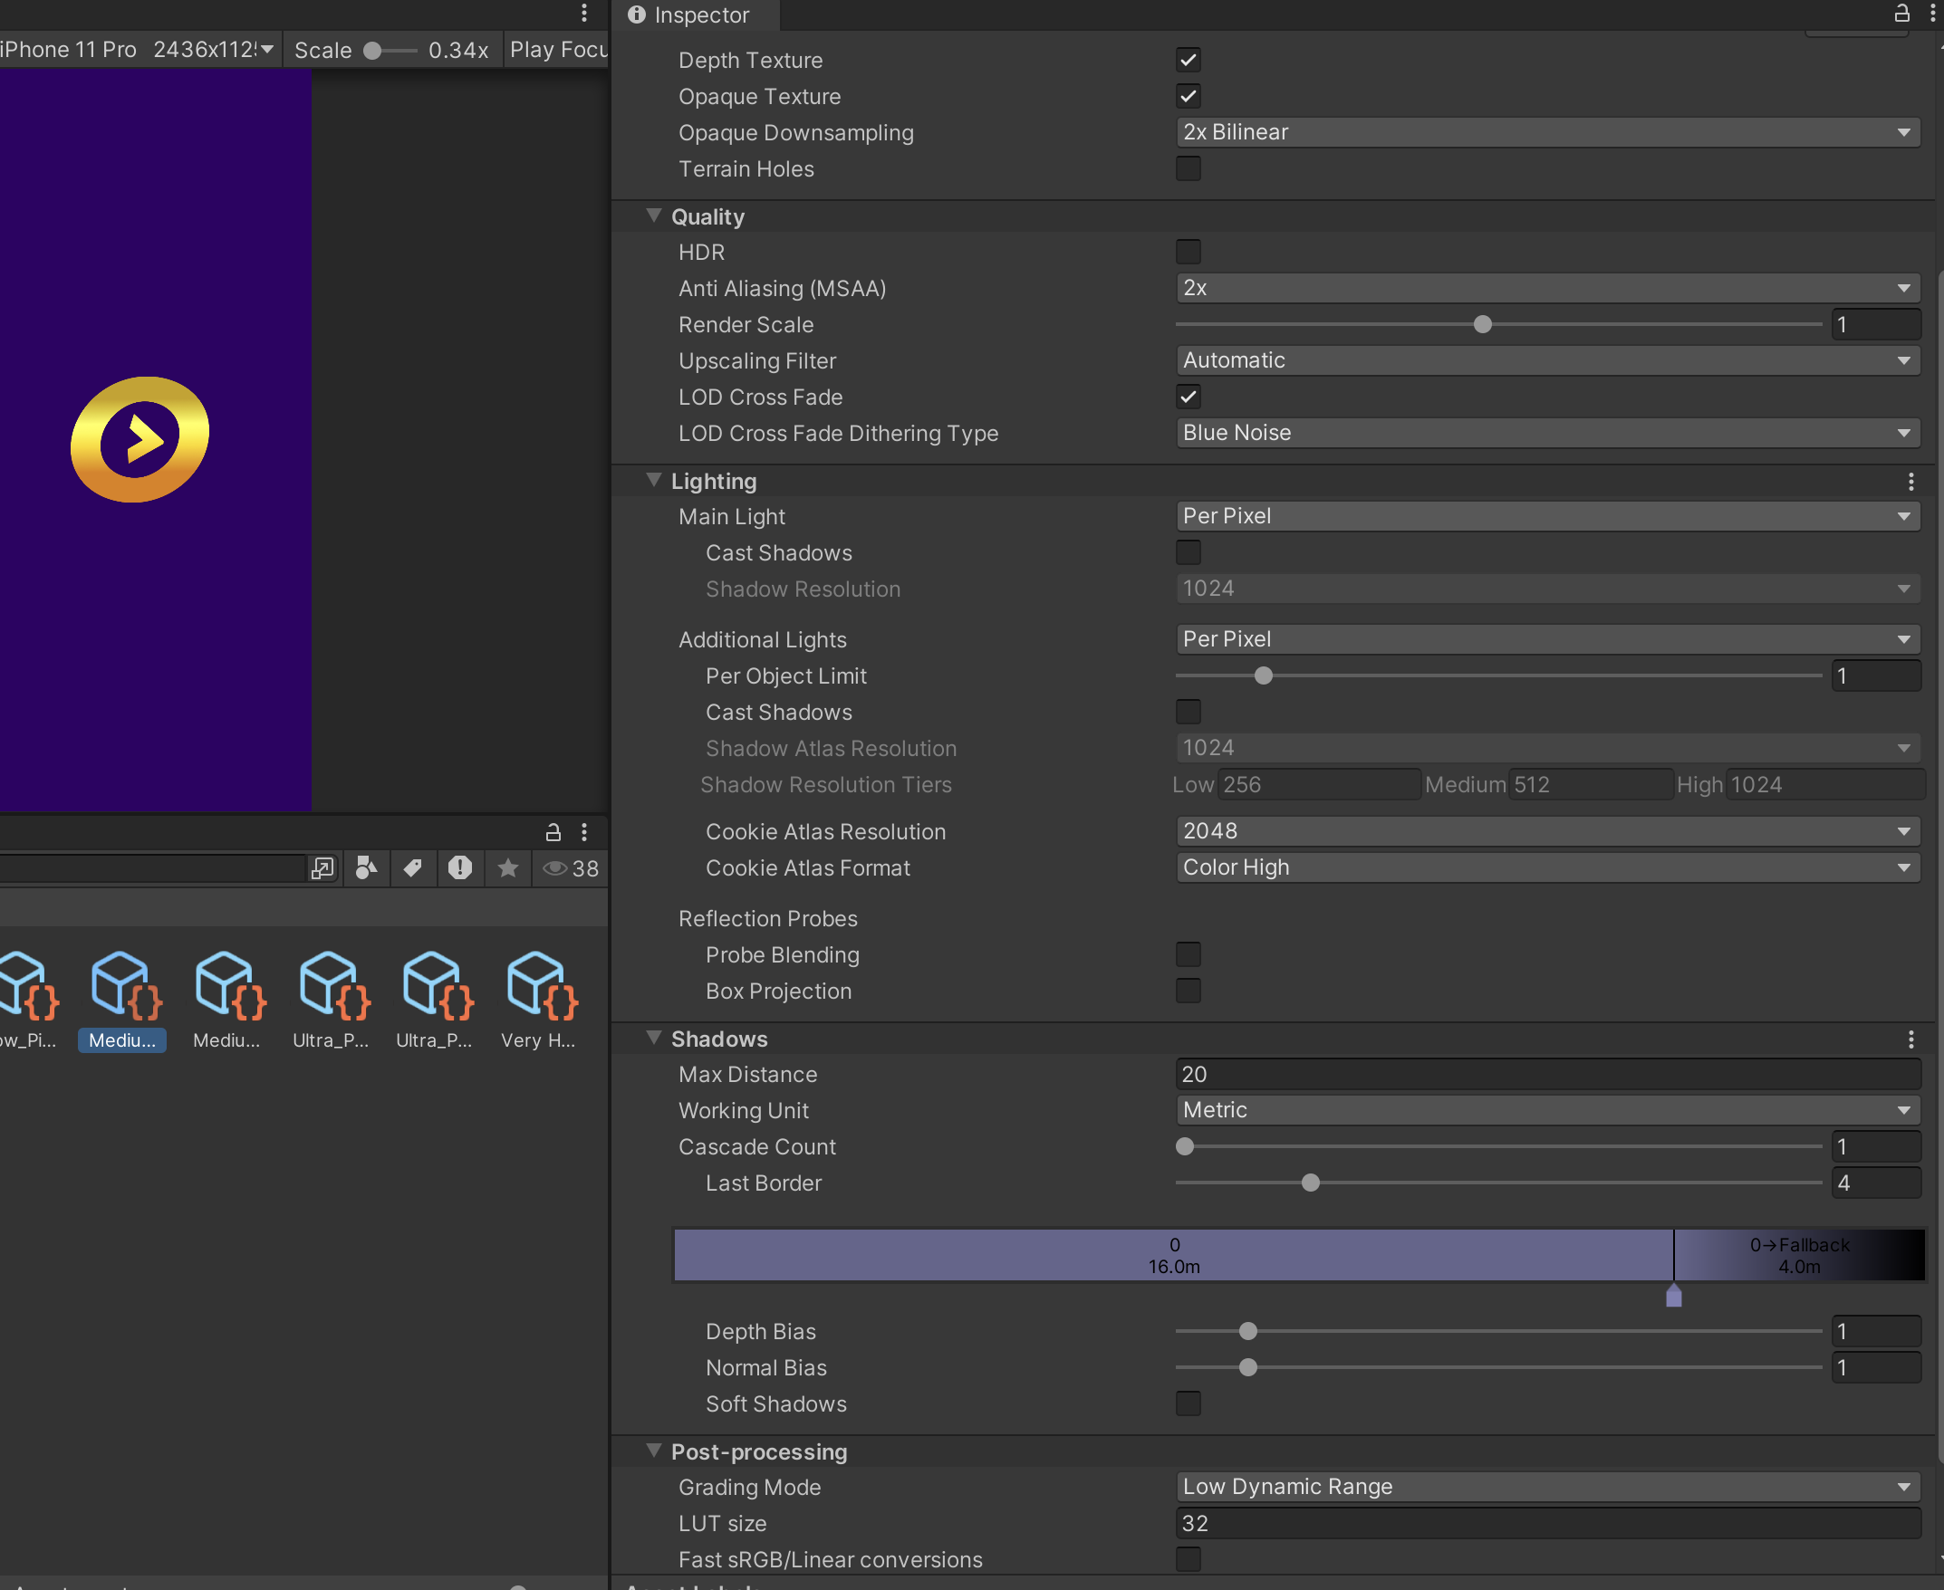Filter Project assets by type
The width and height of the screenshot is (1944, 1590).
pos(367,868)
